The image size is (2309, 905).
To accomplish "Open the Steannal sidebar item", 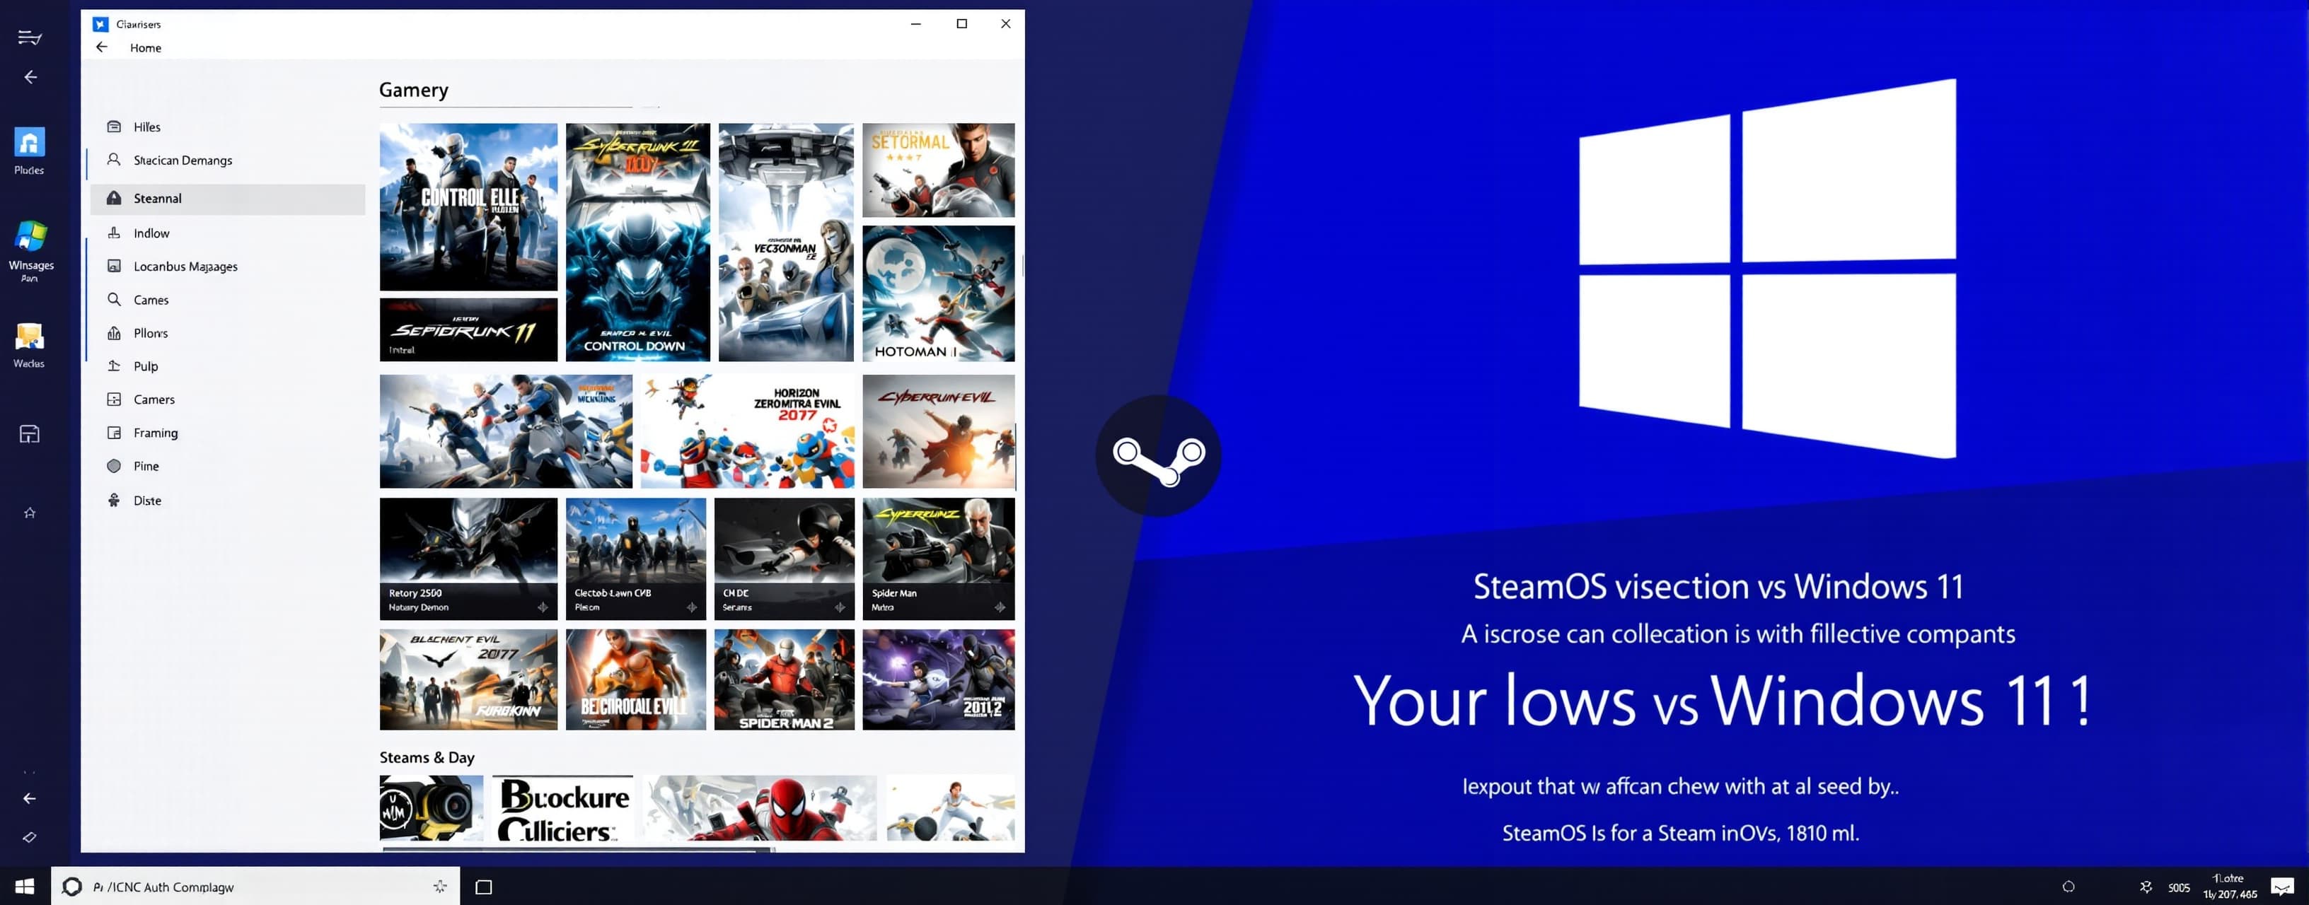I will 228,199.
